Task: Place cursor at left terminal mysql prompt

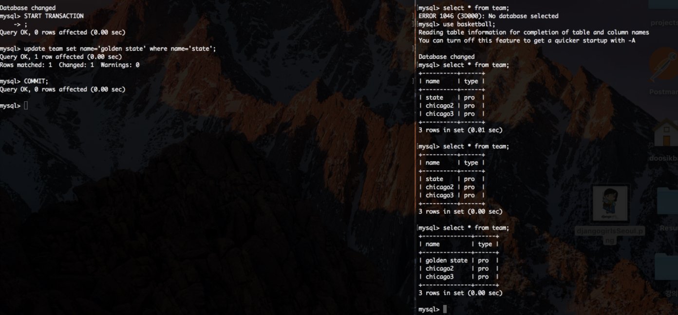Action: click(26, 106)
